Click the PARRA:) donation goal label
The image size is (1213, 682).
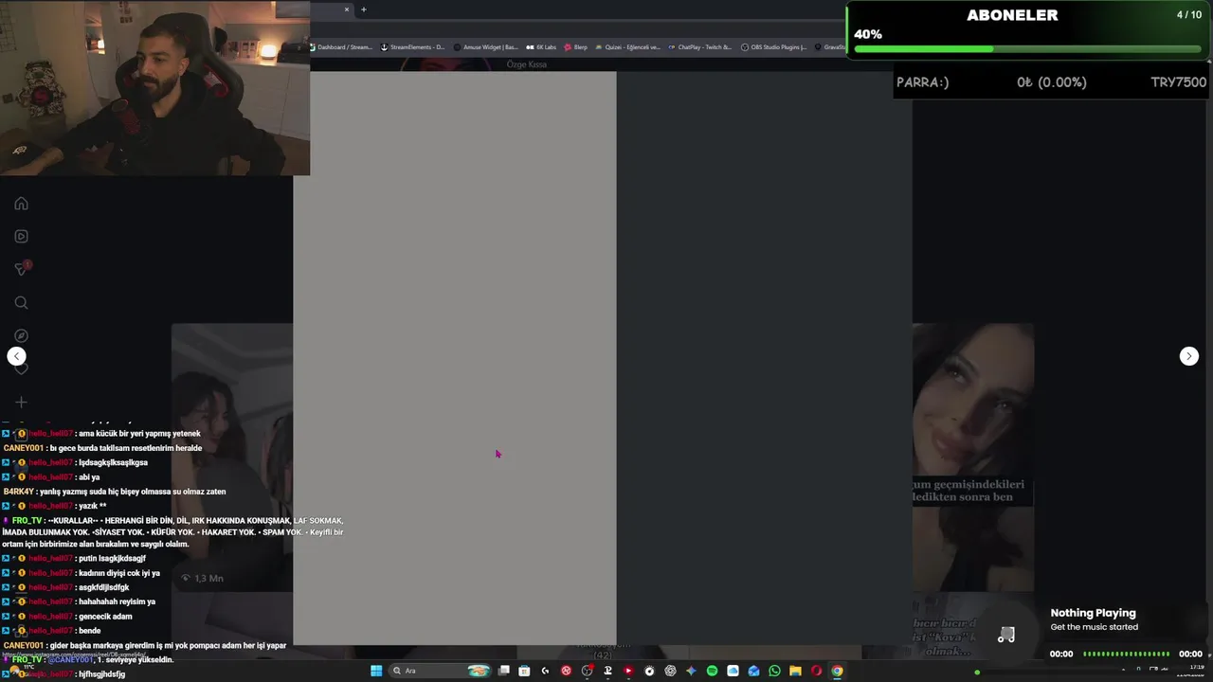point(922,82)
